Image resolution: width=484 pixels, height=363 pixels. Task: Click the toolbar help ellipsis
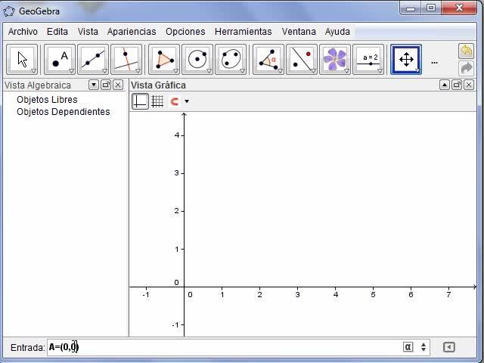434,63
